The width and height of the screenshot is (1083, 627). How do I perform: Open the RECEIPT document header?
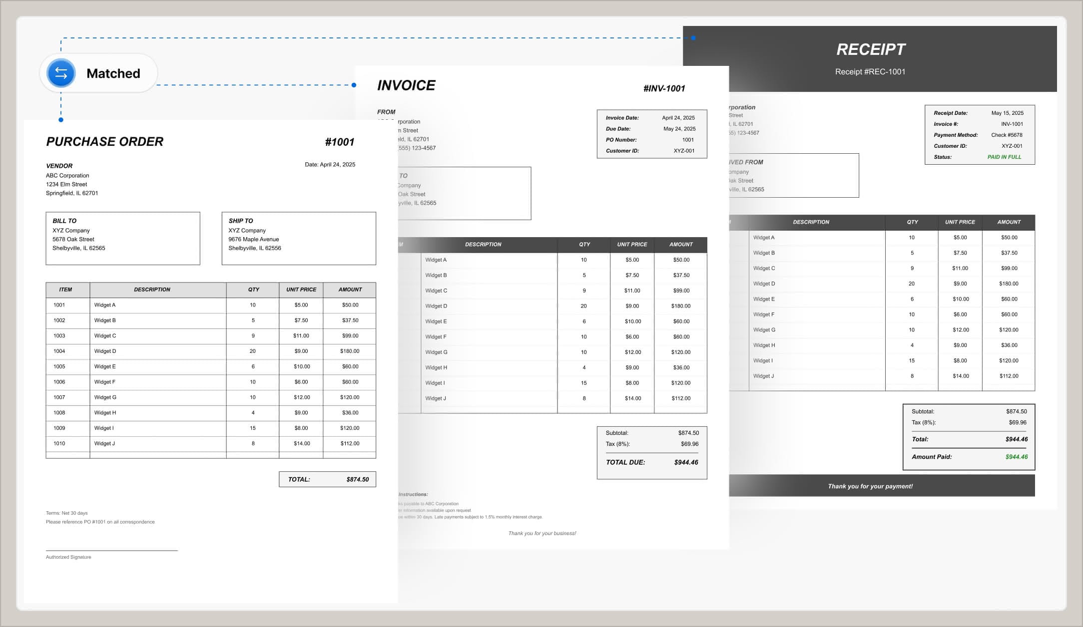coord(871,49)
